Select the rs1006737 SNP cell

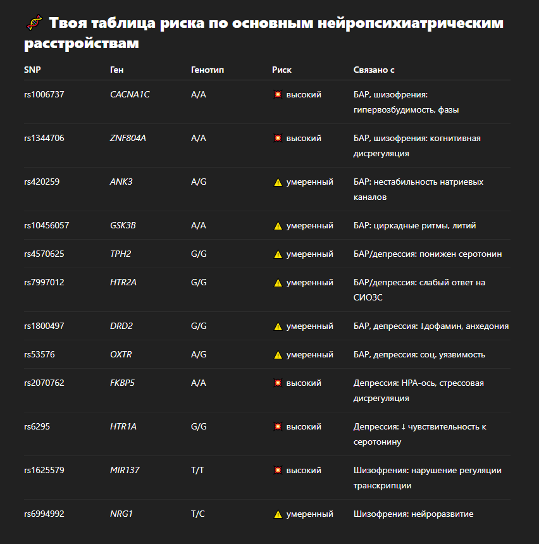pos(44,95)
